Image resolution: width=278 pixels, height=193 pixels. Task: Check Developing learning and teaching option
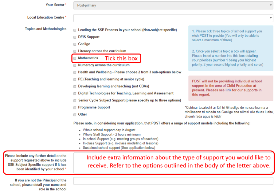pos(75,87)
